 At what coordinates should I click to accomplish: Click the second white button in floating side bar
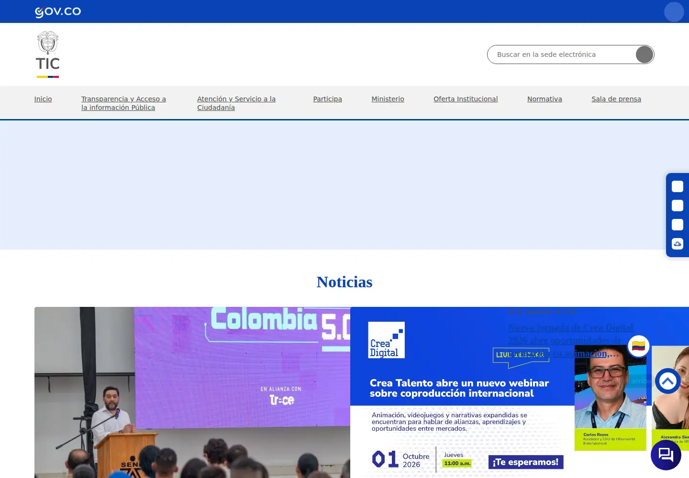678,206
